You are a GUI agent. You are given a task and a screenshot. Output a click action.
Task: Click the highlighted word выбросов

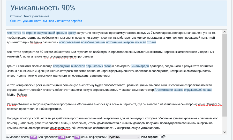pos(78,66)
